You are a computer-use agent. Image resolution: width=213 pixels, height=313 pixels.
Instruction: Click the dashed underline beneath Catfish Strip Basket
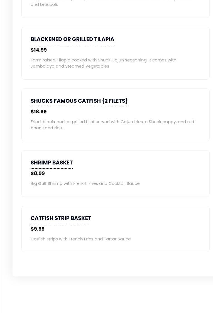click(61, 224)
